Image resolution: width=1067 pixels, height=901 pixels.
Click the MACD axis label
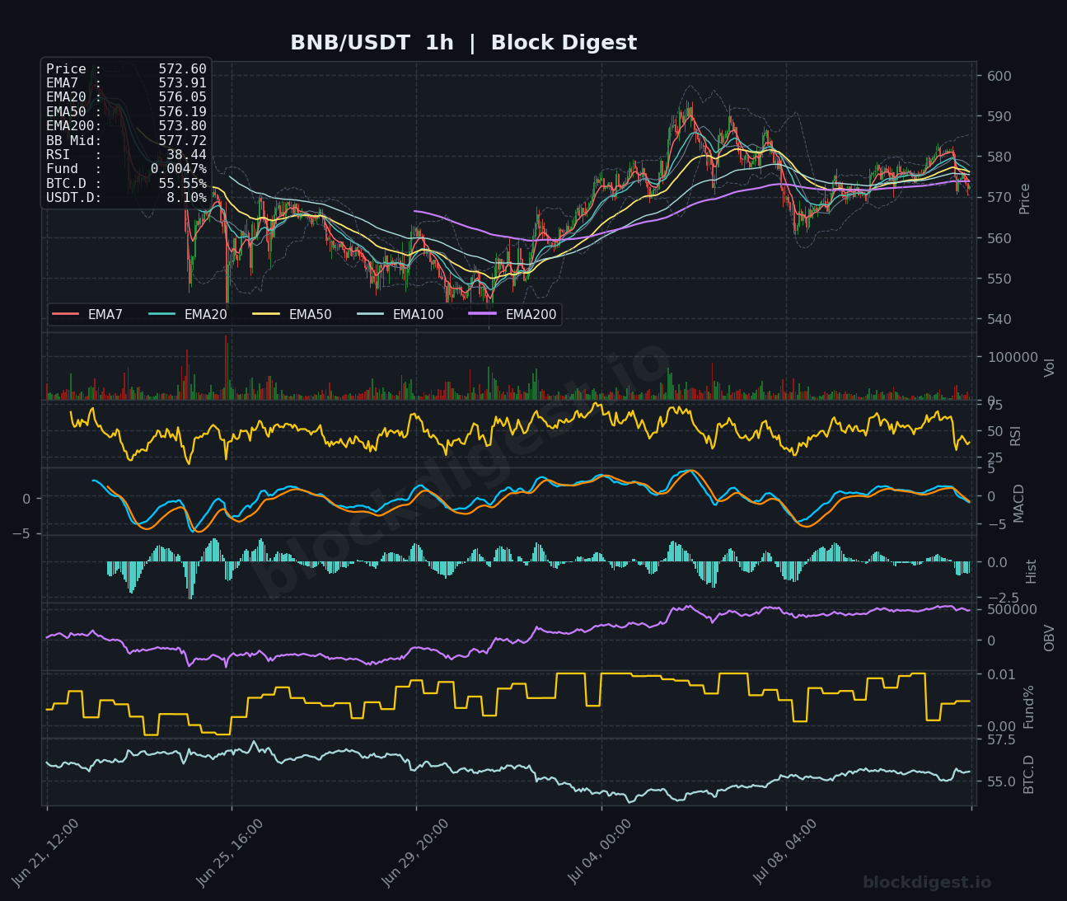[x=1018, y=503]
